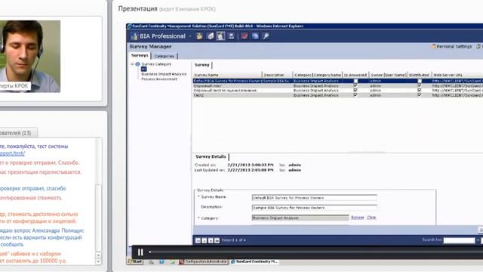Toggle Is Answered checkbox in Default BIA Survey row
The image size is (483, 272).
click(355, 81)
